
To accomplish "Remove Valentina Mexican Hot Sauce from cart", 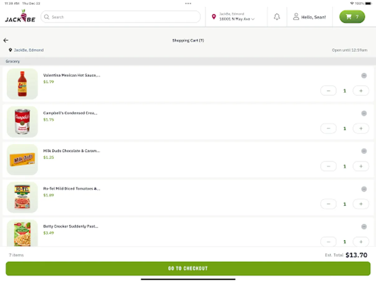I will [364, 76].
